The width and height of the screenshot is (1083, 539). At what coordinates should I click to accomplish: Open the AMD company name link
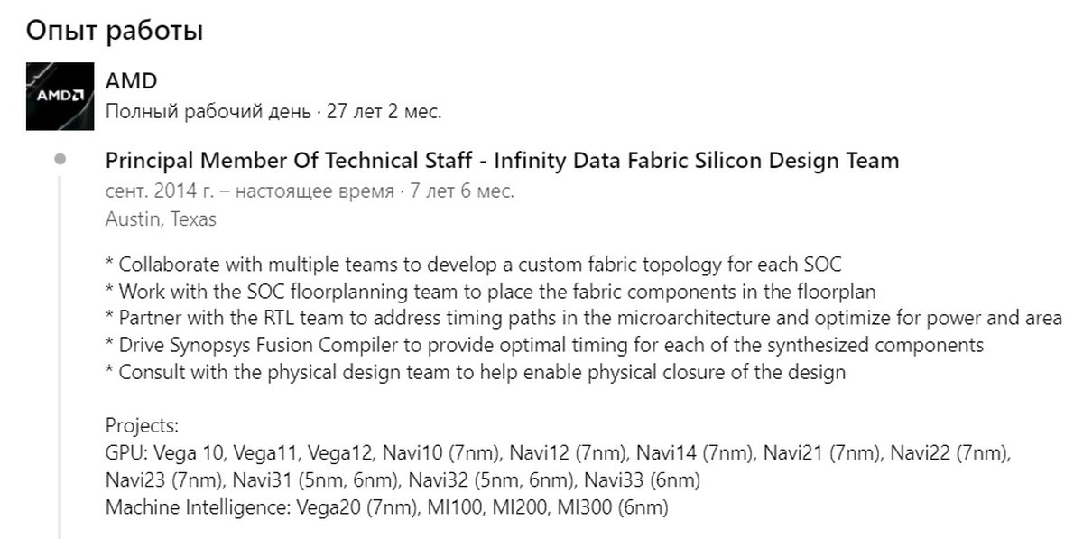click(x=131, y=80)
